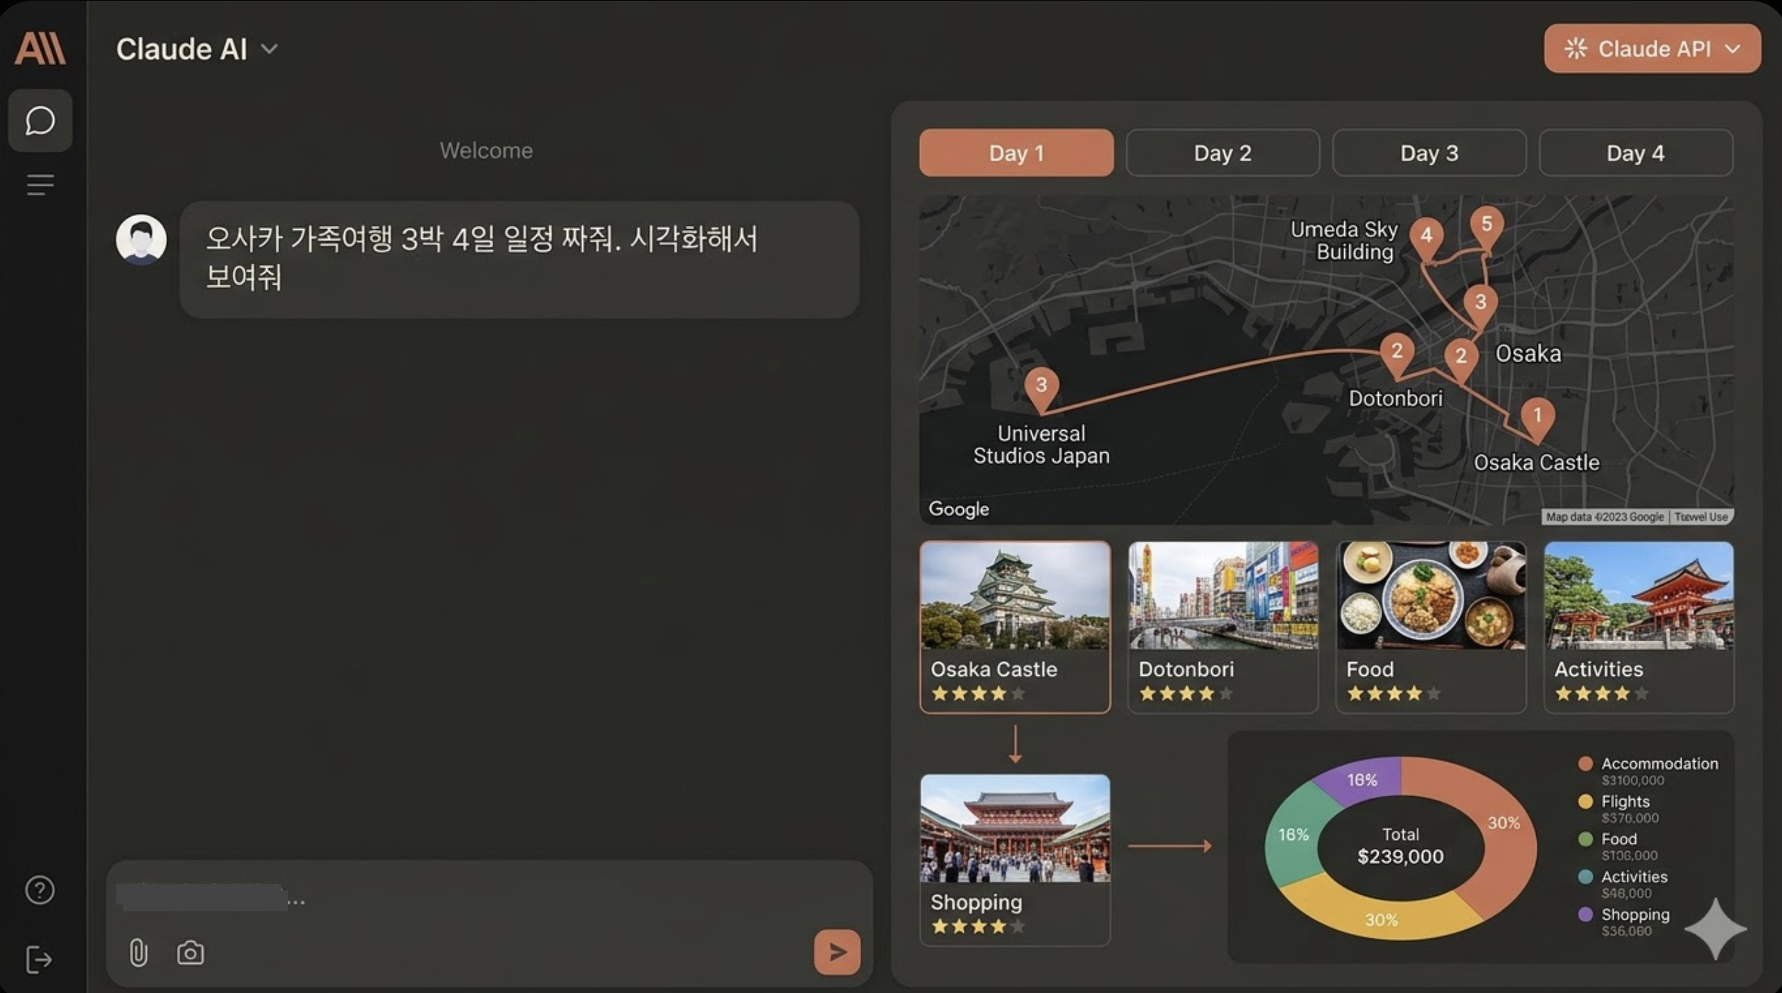Click the Universal Studios Japan map pin
Screen dimensions: 1782x993
point(1041,386)
